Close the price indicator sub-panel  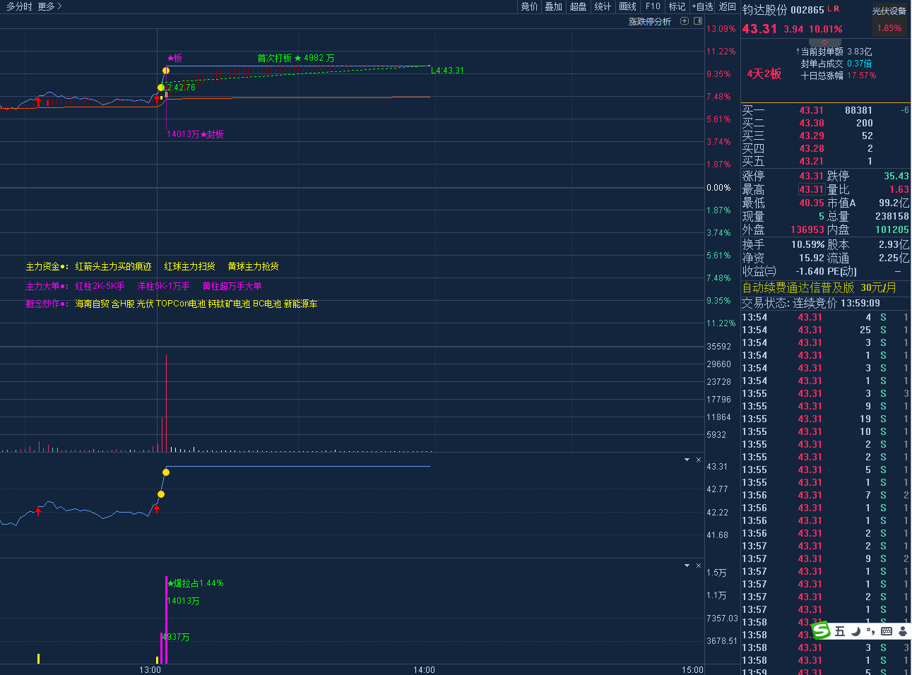click(699, 460)
